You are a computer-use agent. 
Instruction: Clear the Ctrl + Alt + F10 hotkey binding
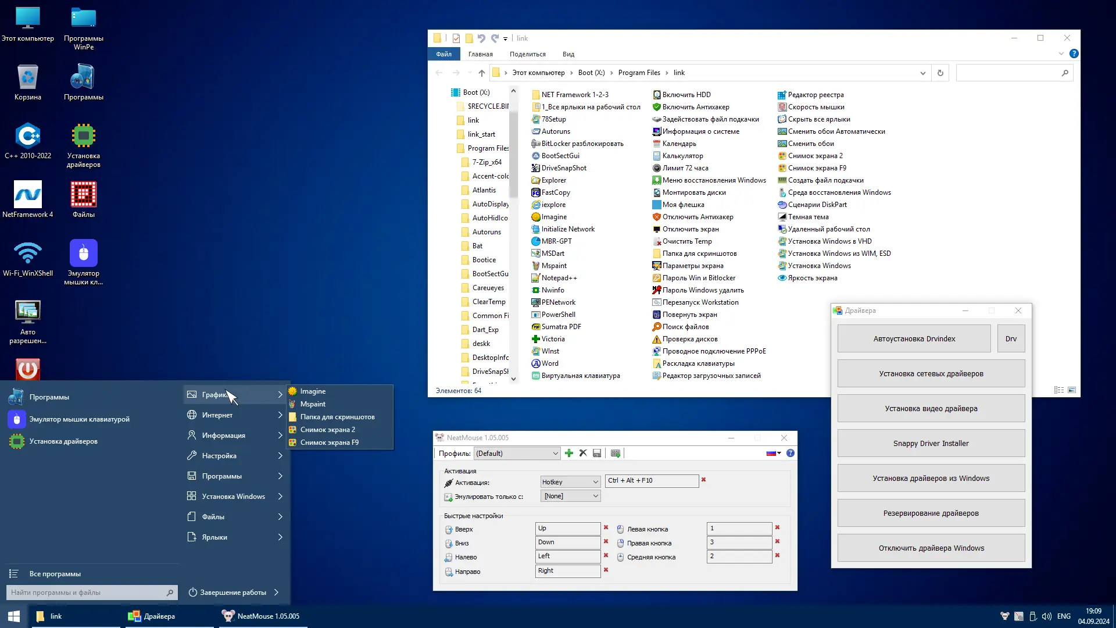703,480
